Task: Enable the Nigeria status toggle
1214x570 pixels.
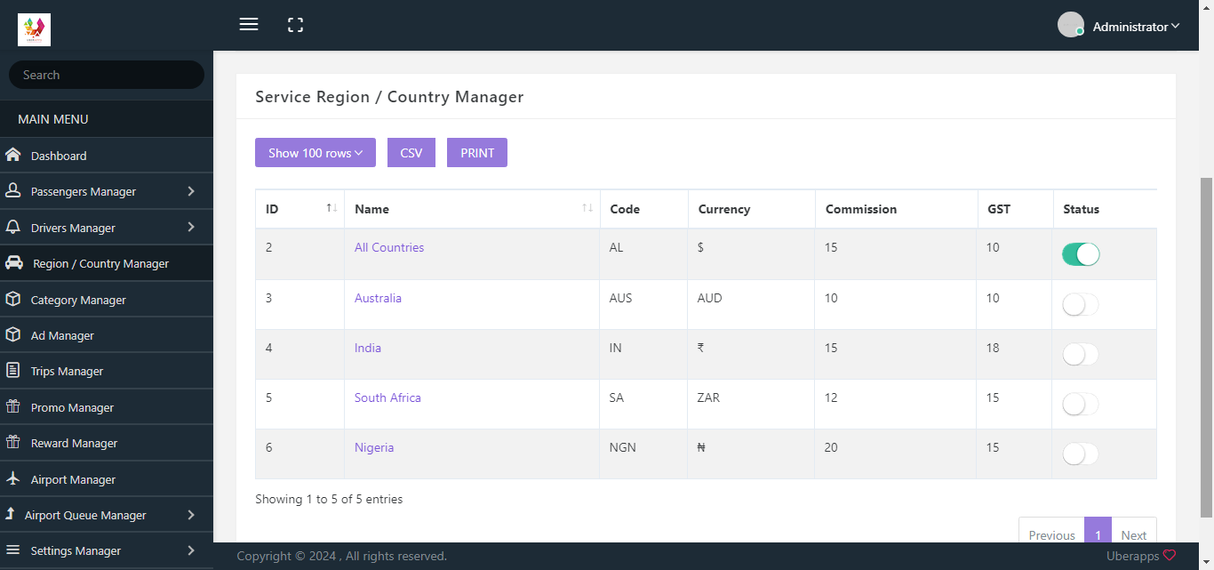Action: (x=1081, y=454)
